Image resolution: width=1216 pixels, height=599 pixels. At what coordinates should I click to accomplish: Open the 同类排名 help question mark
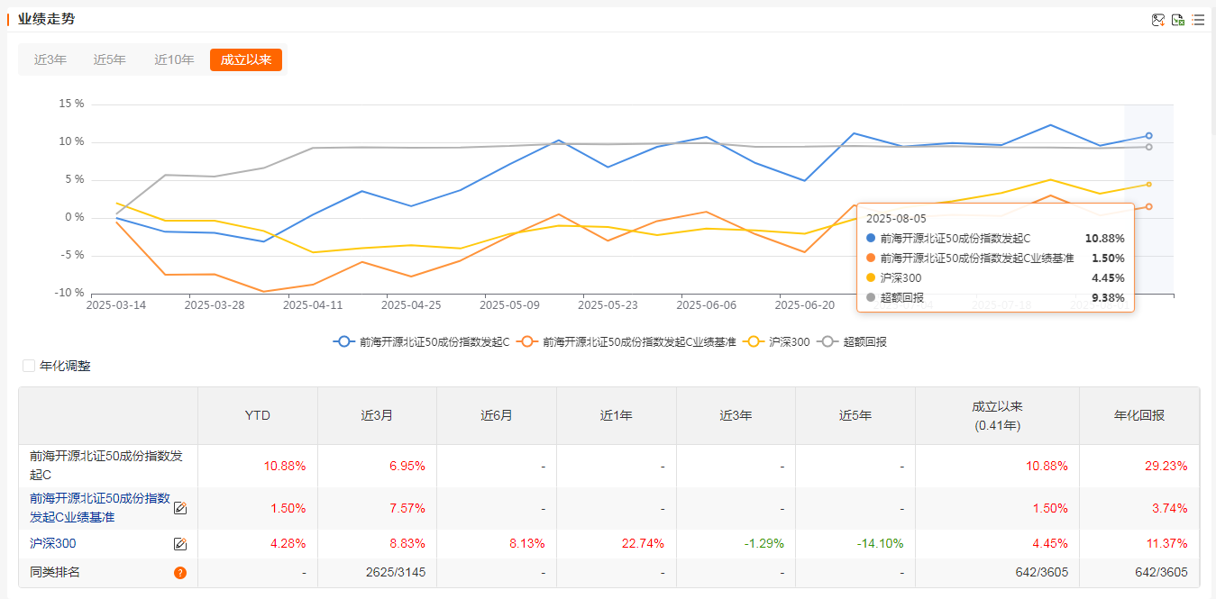tap(180, 572)
